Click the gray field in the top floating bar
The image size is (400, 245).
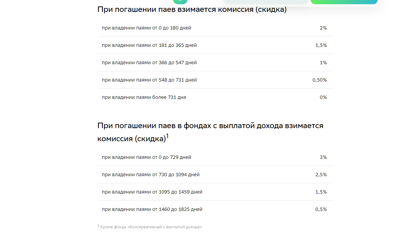point(266,2)
